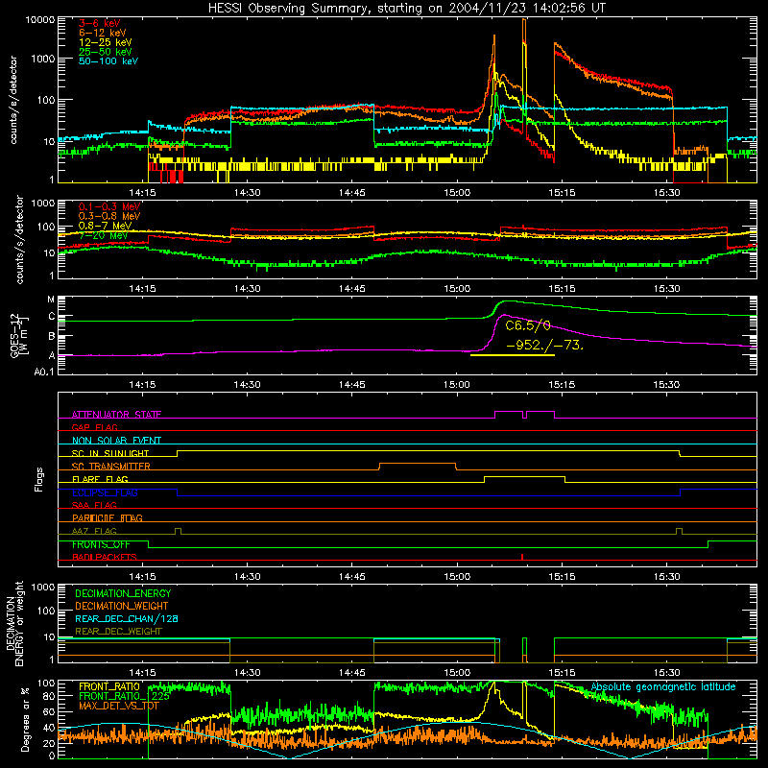Select the SAA_FLAG label
Image resolution: width=768 pixels, height=768 pixels.
click(94, 505)
